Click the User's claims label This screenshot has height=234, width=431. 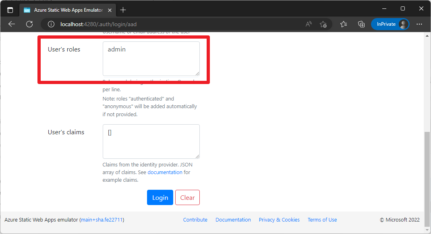(x=66, y=132)
